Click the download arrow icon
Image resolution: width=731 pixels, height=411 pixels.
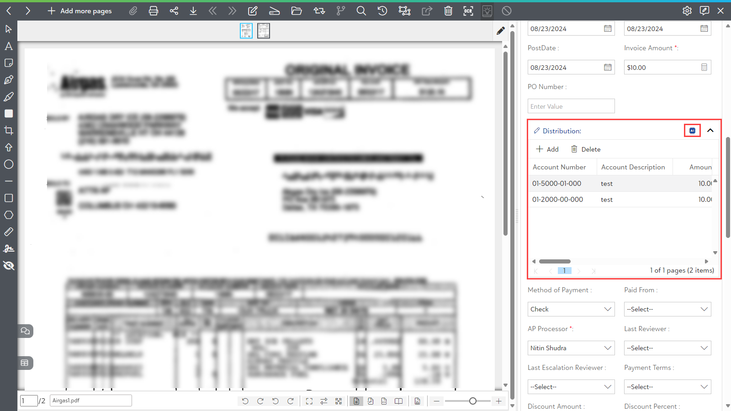[193, 11]
